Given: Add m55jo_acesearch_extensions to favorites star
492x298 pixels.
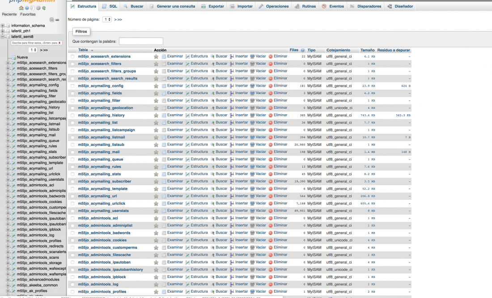Looking at the screenshot, I should pyautogui.click(x=156, y=57).
